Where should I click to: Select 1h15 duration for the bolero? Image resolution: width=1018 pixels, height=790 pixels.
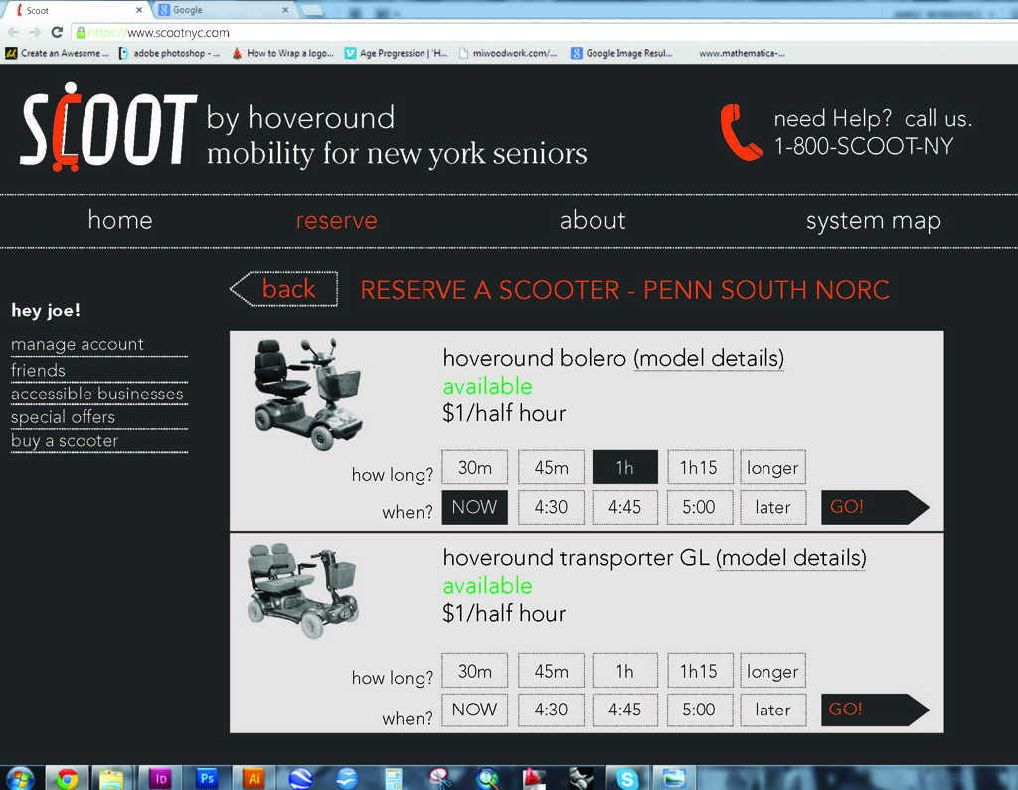[x=700, y=467]
